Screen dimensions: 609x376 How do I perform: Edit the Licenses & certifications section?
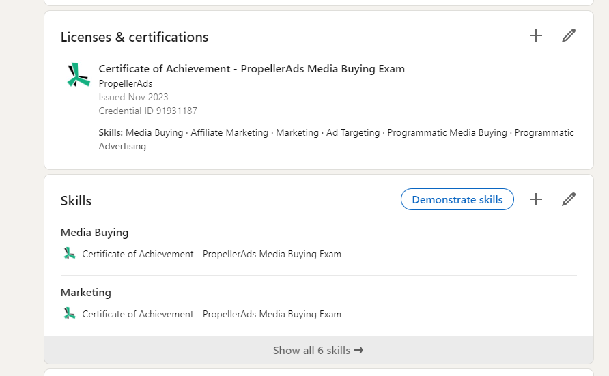(x=569, y=35)
